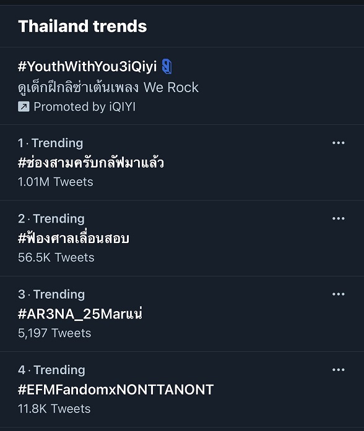The height and width of the screenshot is (431, 364).
Task: Click the '4 · Trending' label
Action: click(51, 370)
